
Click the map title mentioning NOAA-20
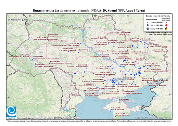click(89, 11)
